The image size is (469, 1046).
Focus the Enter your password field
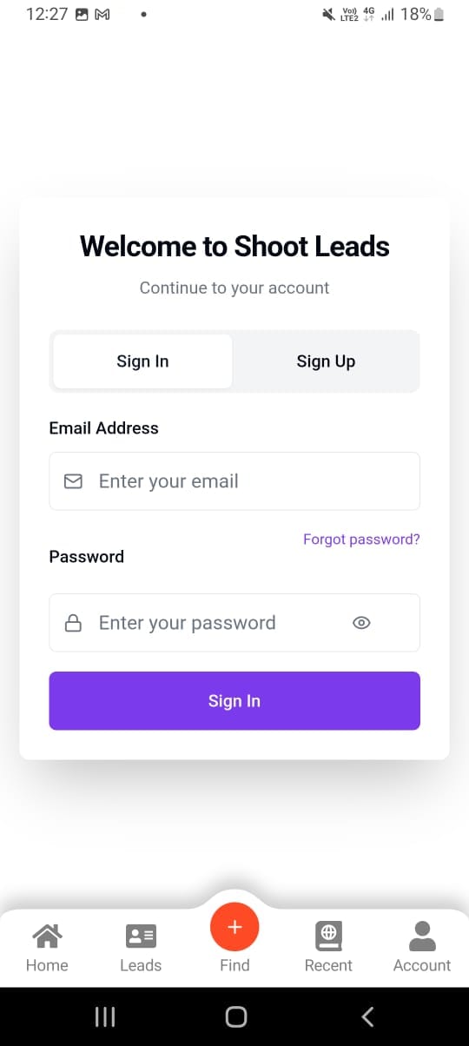click(234, 623)
